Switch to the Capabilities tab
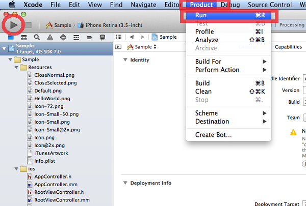306x206 pixels. pyautogui.click(x=288, y=47)
